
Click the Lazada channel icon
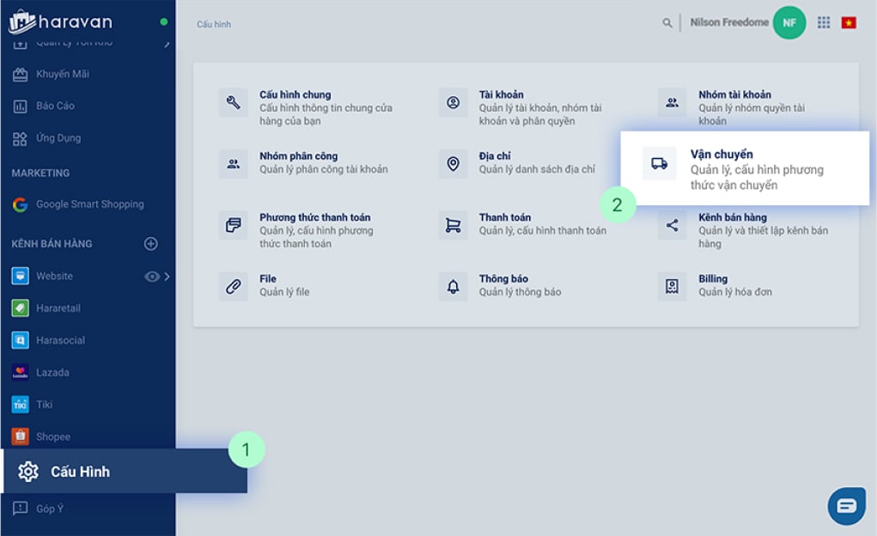(20, 372)
